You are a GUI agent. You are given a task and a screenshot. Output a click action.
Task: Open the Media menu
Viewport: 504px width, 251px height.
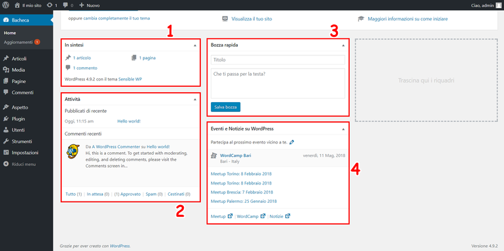[18, 70]
